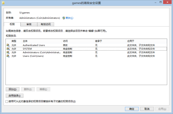Click 完全控制 in the SYSTEM row

click(67, 49)
